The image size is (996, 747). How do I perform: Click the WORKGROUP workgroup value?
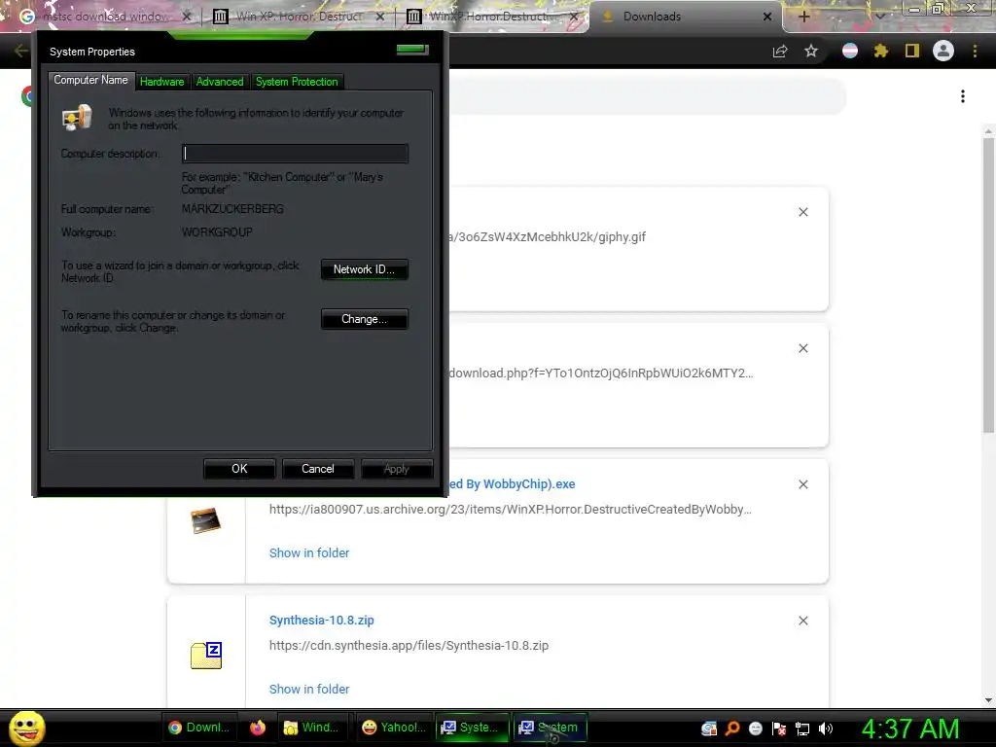217,231
